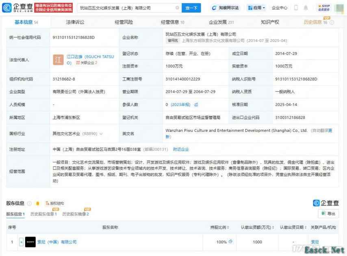347x256 pixels.
Task: Switch to the 经营风险 tab
Action: click(x=124, y=22)
